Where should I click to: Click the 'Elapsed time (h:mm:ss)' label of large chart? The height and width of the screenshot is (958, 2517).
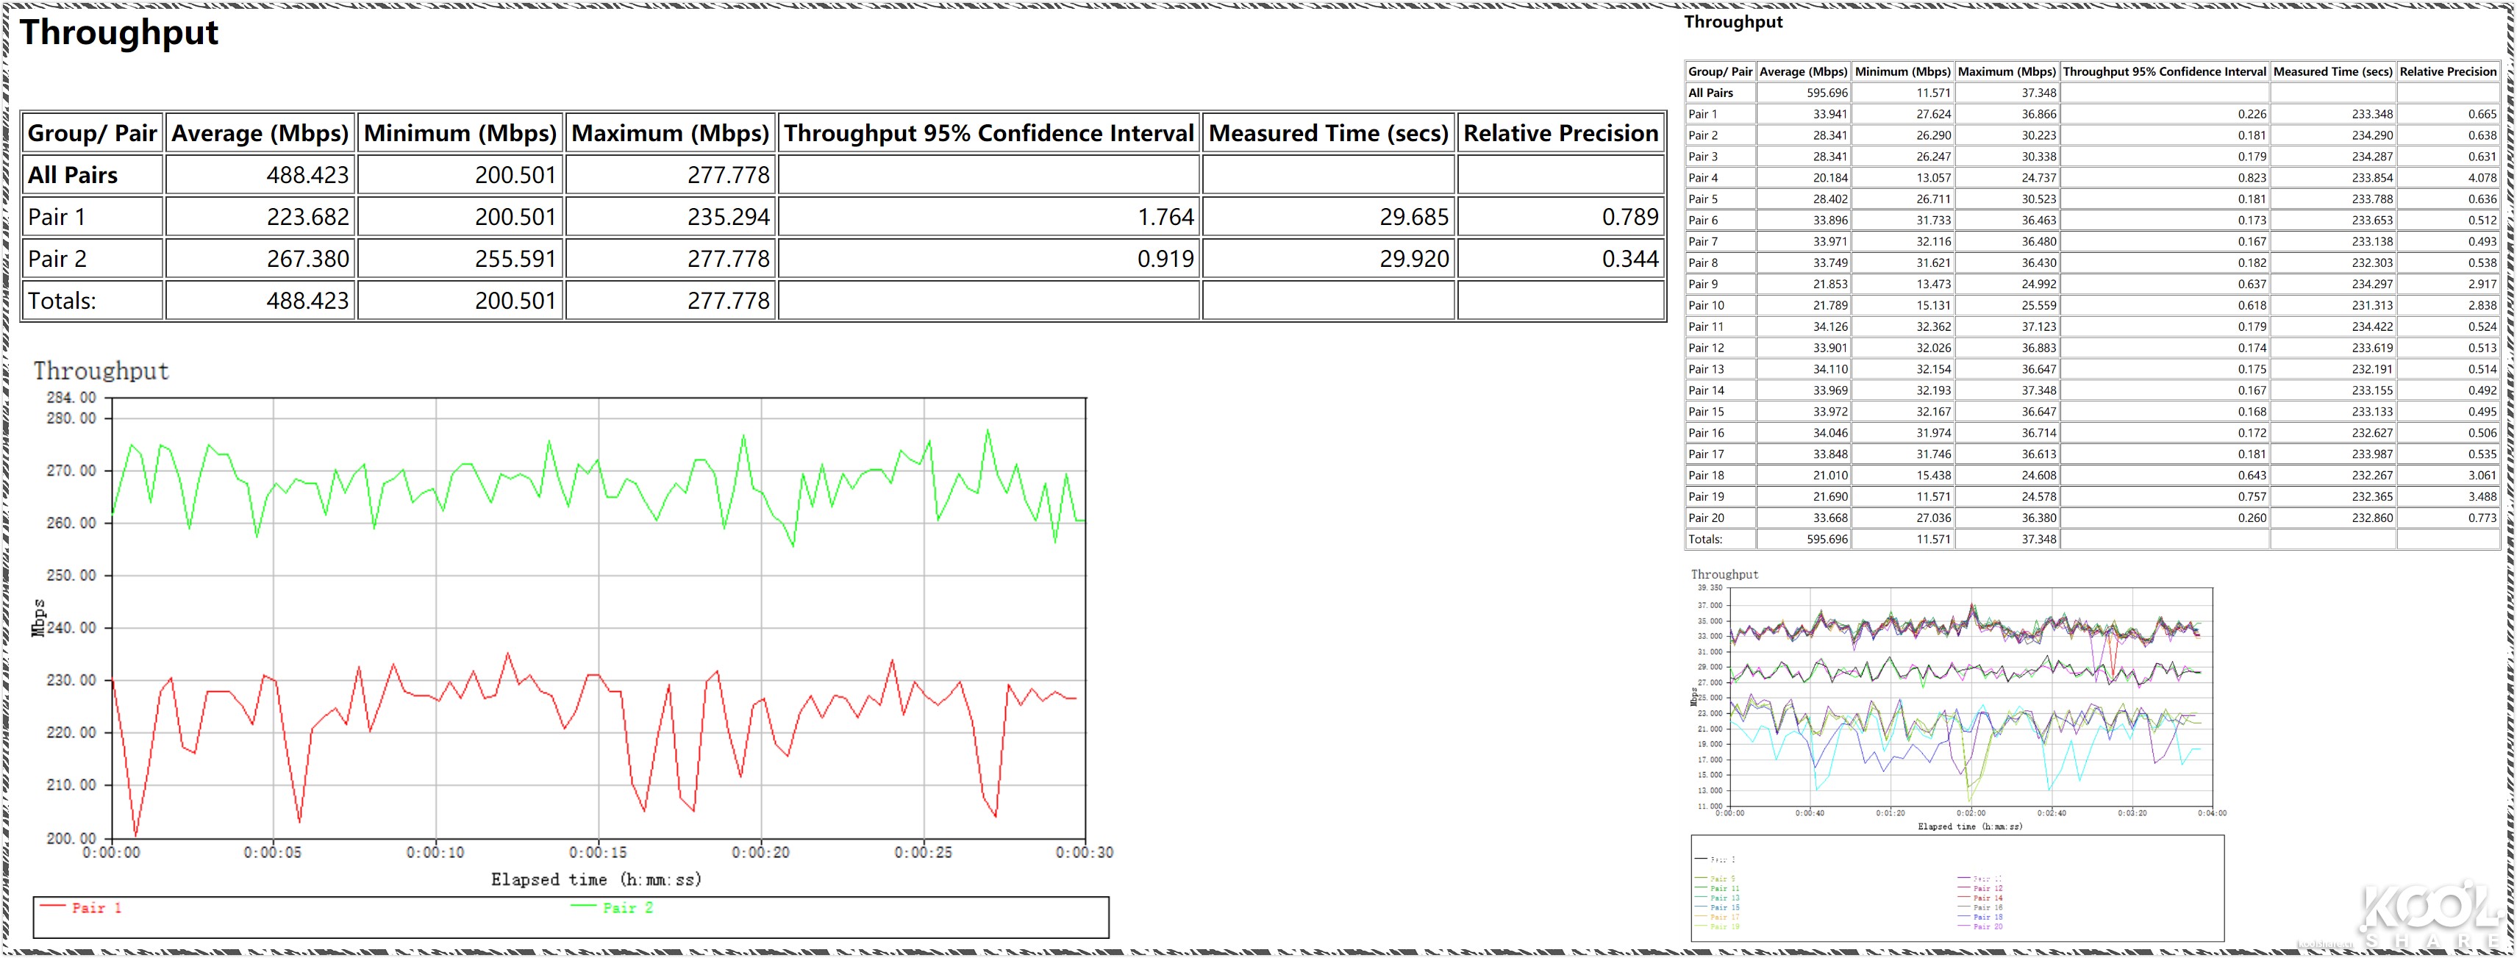pos(596,879)
